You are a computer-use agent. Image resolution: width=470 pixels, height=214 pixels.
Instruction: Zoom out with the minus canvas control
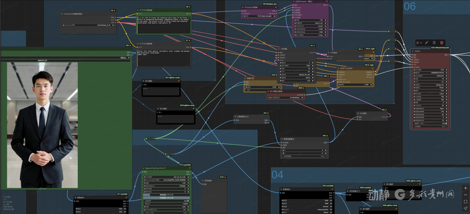coord(466,195)
